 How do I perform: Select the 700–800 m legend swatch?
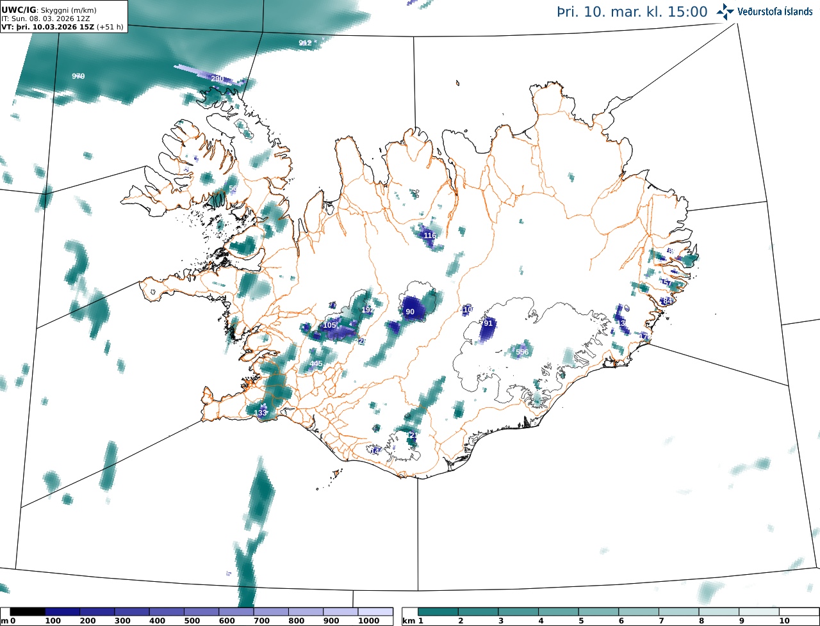(x=271, y=612)
